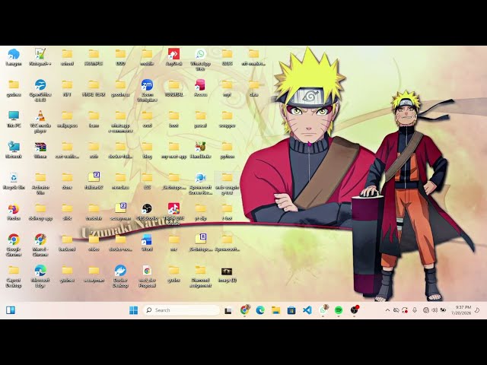Image resolution: width=487 pixels, height=365 pixels.
Task: Open Chrome from the taskbar
Action: (245, 310)
